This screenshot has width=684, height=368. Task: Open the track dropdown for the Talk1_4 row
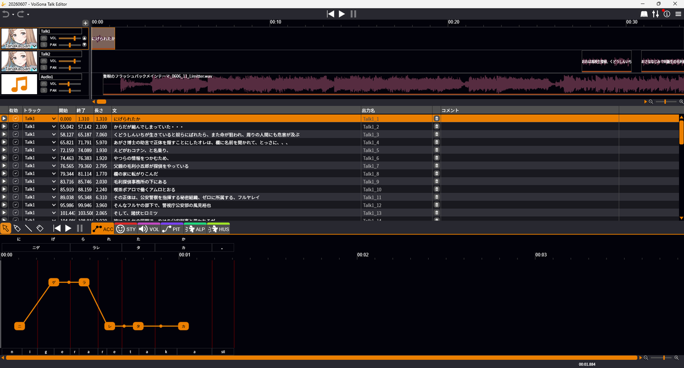click(x=54, y=143)
